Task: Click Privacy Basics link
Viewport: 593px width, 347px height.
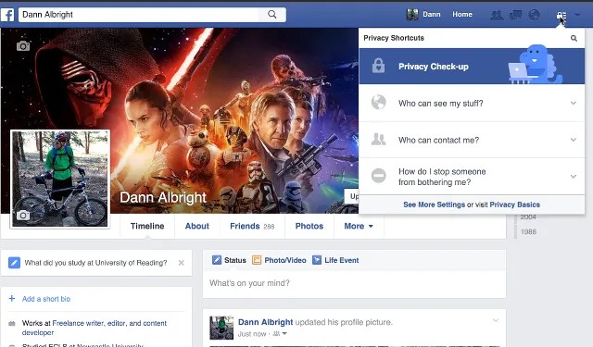Action: [515, 204]
